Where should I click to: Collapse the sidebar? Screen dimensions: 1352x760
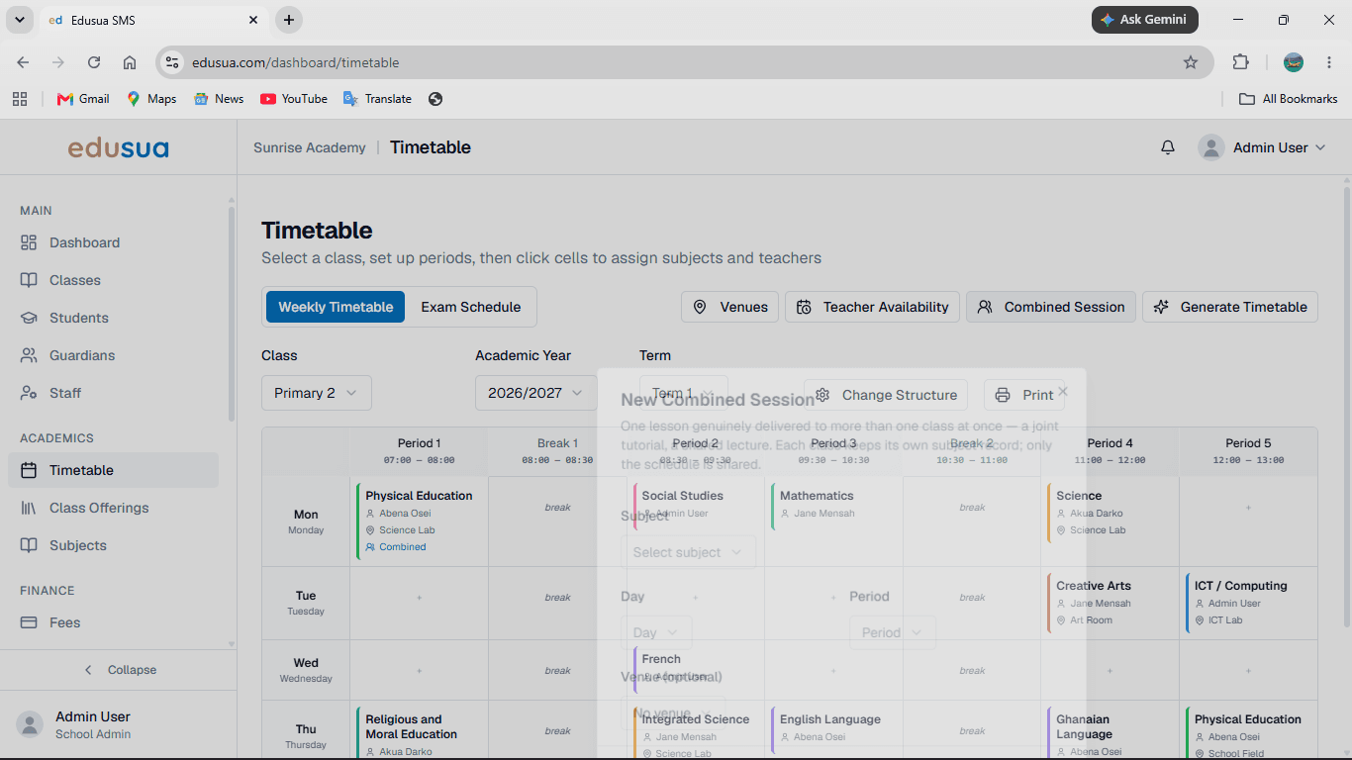coord(119,670)
